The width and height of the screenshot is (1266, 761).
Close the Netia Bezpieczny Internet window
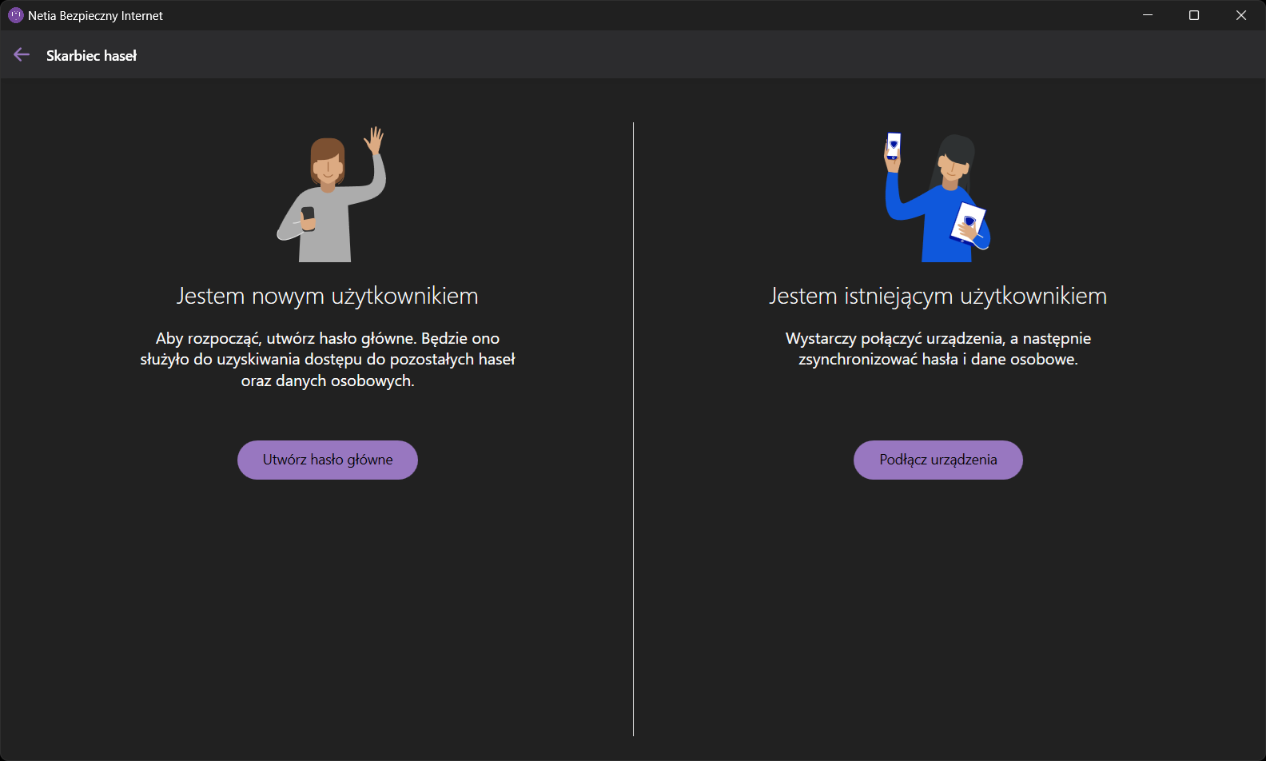click(x=1240, y=15)
